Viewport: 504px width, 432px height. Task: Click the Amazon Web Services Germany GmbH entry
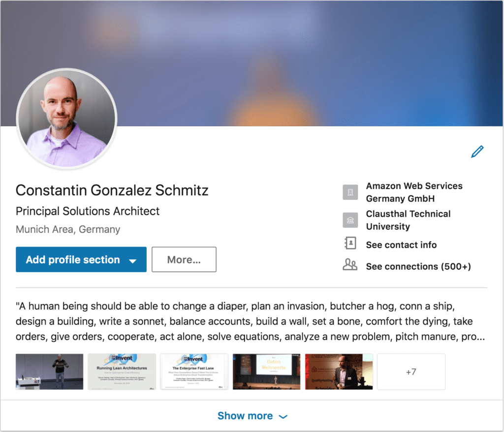414,192
